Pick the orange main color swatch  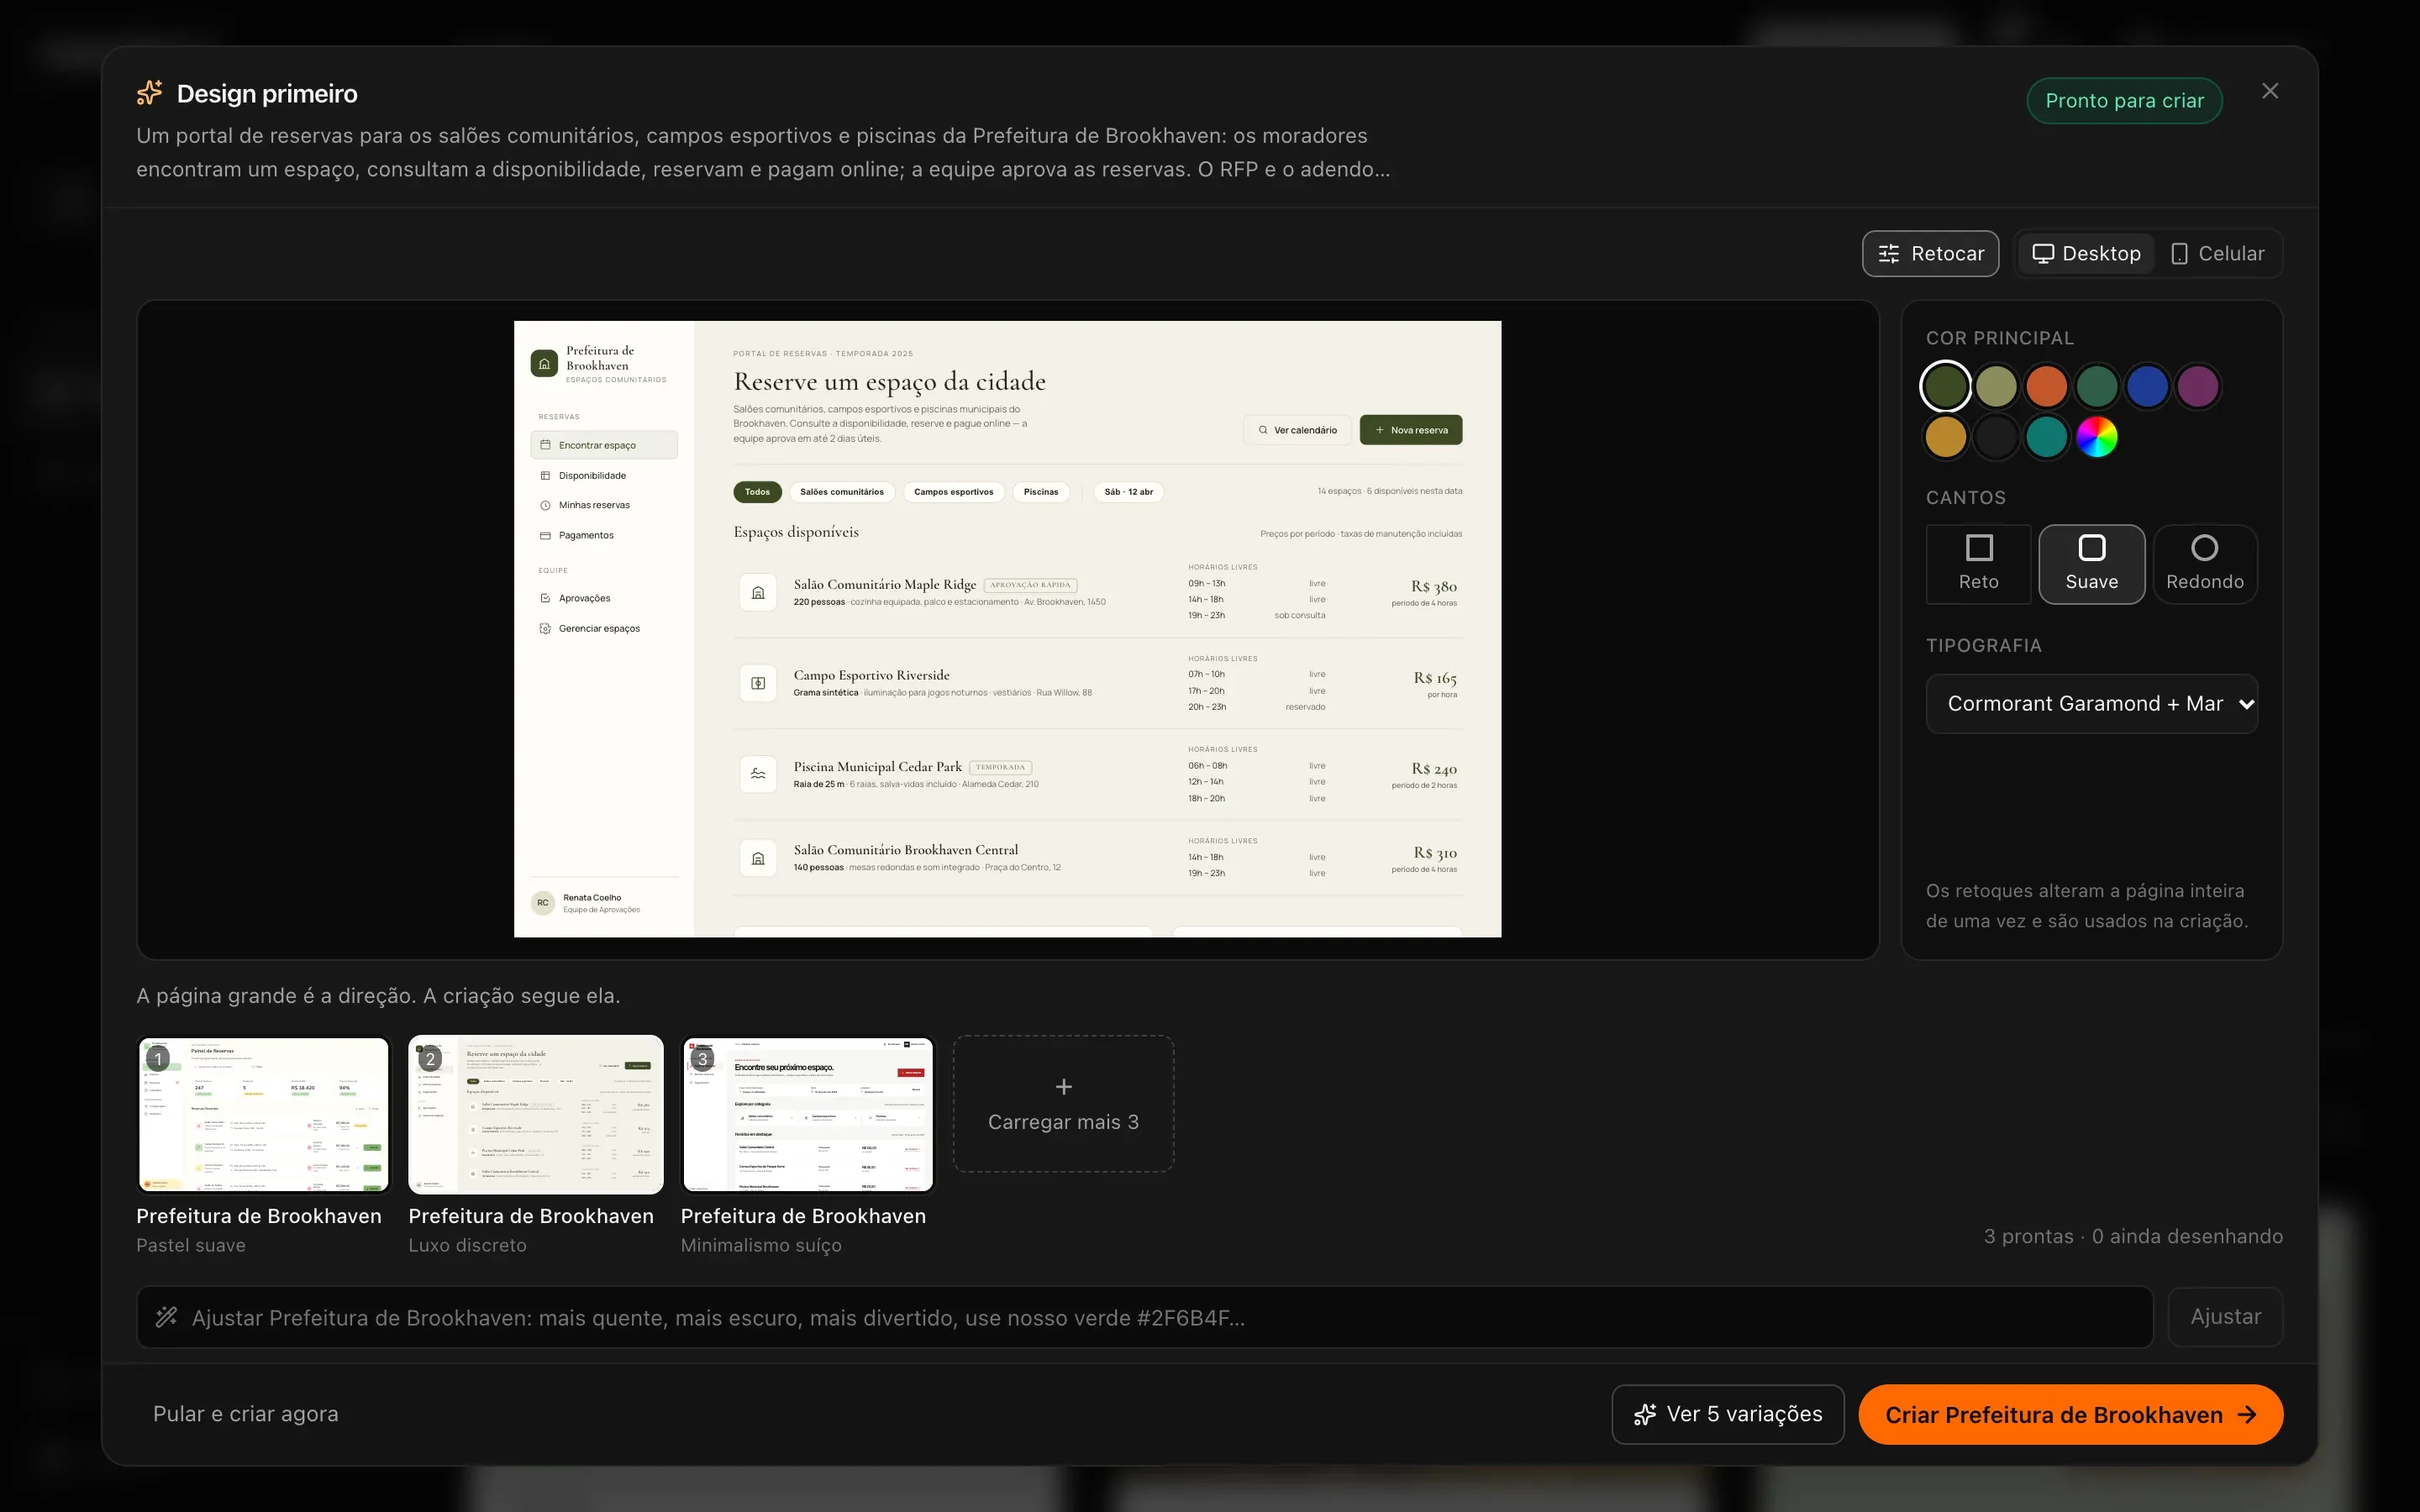(2046, 387)
